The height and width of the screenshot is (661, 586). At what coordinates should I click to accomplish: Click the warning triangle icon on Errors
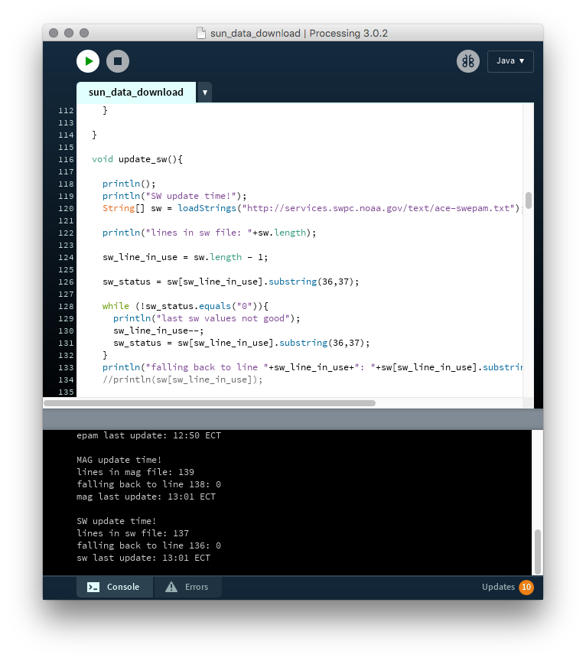(x=171, y=587)
